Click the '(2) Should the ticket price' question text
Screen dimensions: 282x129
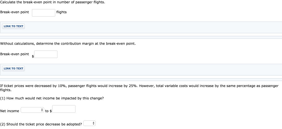tap(41, 124)
